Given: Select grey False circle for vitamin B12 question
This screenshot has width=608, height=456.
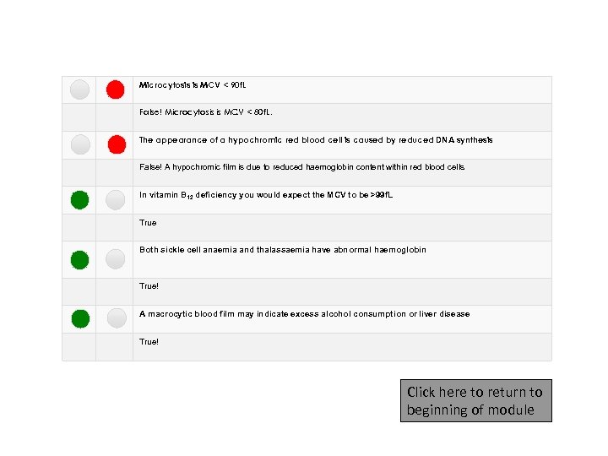Looking at the screenshot, I should 116,200.
